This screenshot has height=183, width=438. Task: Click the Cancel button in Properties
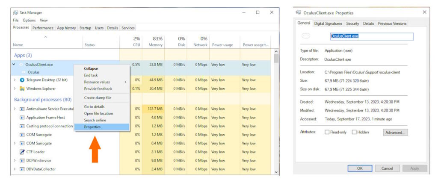pyautogui.click(x=387, y=168)
